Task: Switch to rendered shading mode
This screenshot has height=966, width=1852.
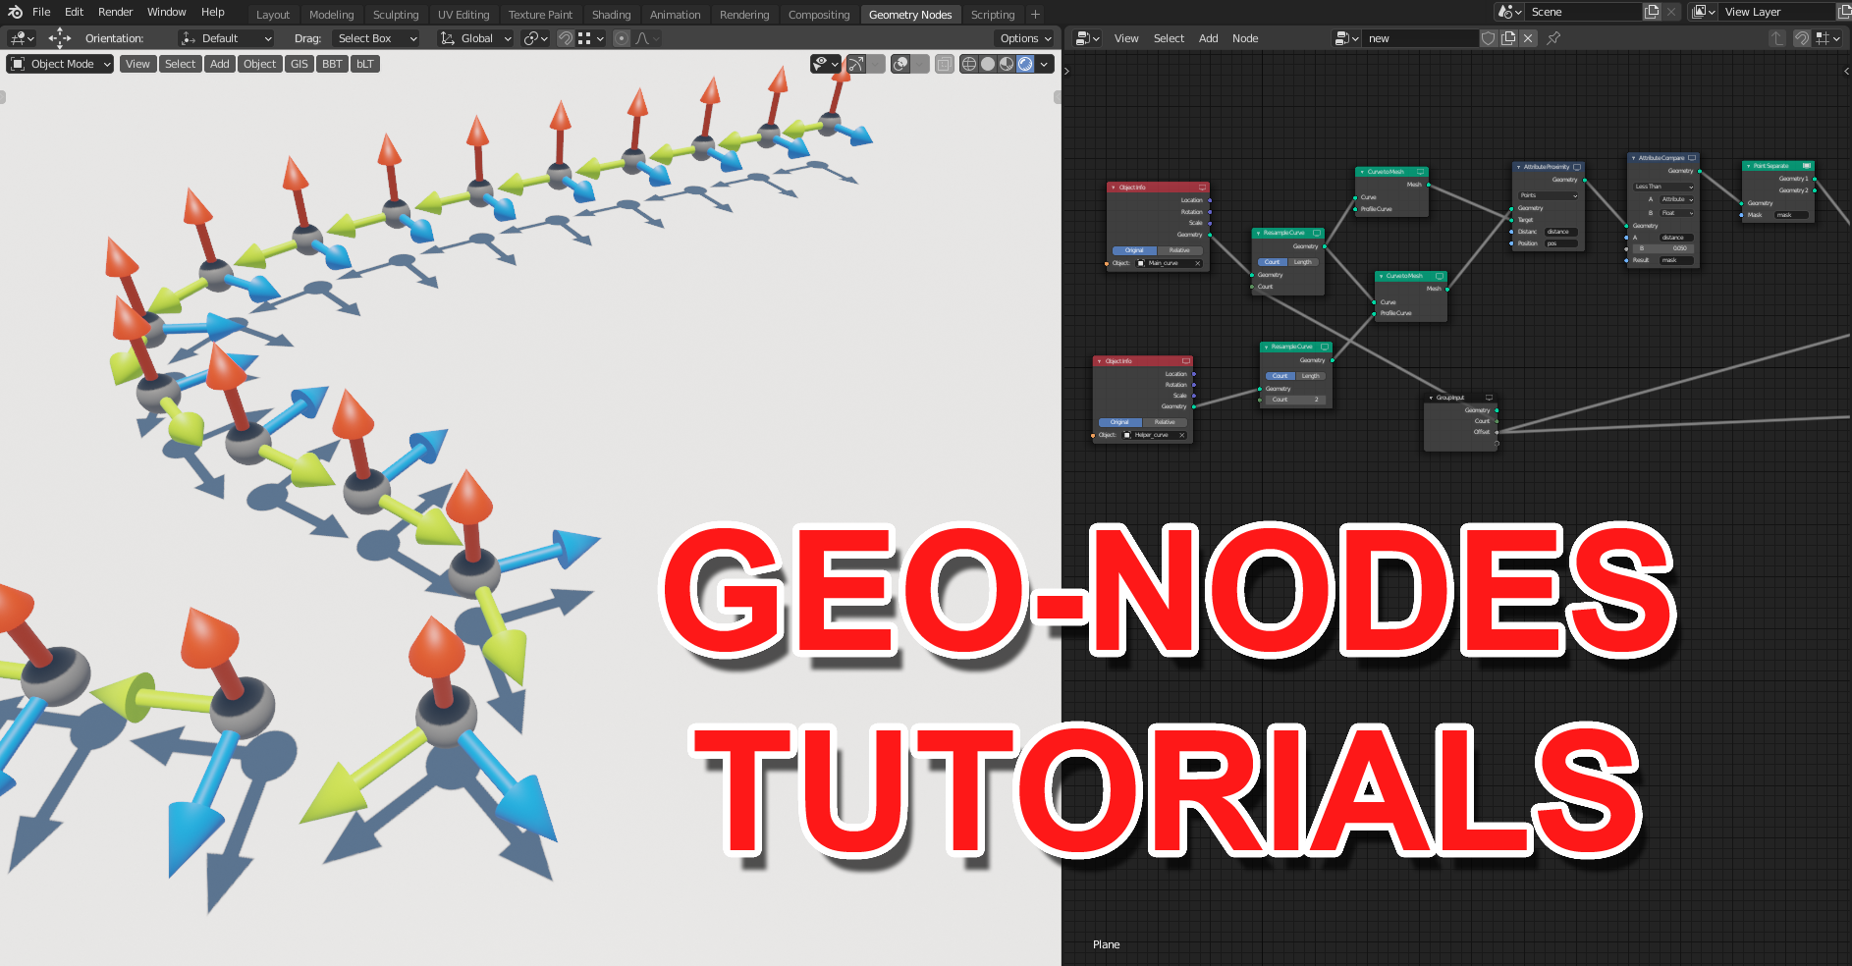Action: [x=1025, y=64]
